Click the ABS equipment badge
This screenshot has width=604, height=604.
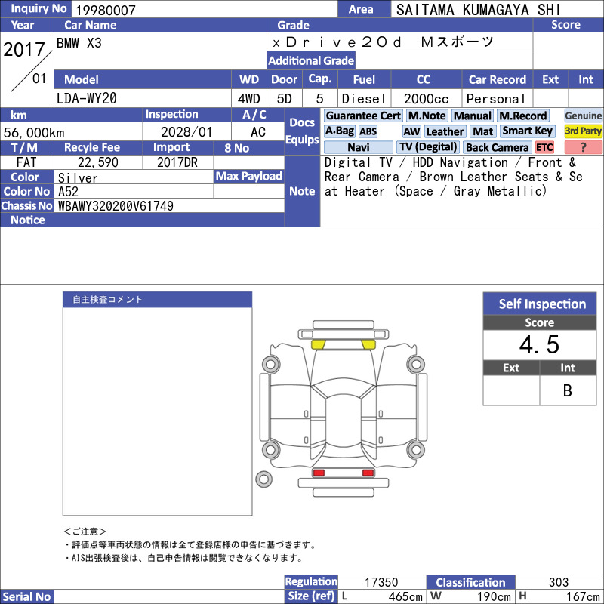point(368,131)
